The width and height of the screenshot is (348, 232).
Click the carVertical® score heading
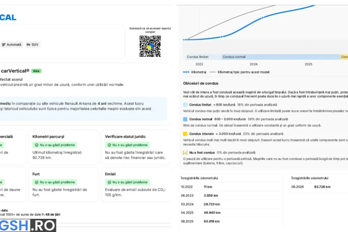pos(15,71)
